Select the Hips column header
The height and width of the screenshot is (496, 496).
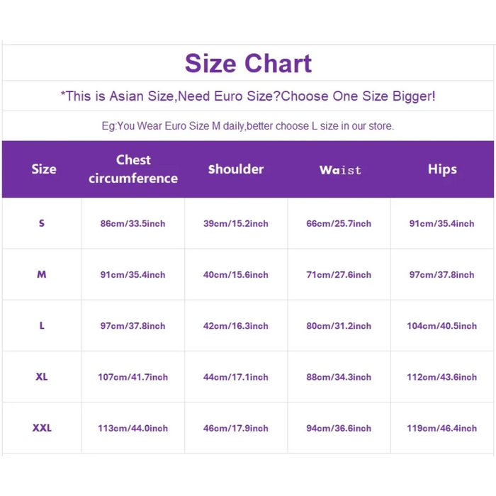(442, 169)
